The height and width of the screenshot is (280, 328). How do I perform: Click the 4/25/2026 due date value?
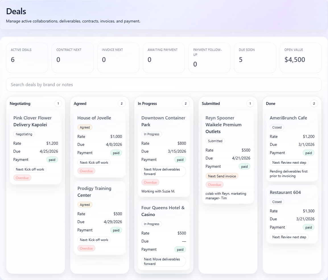coord(49,151)
